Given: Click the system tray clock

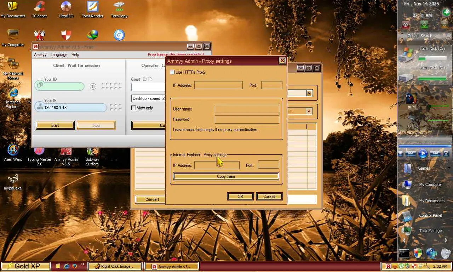Looking at the screenshot, I should [440, 266].
